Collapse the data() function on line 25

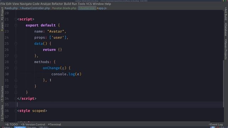(16, 43)
